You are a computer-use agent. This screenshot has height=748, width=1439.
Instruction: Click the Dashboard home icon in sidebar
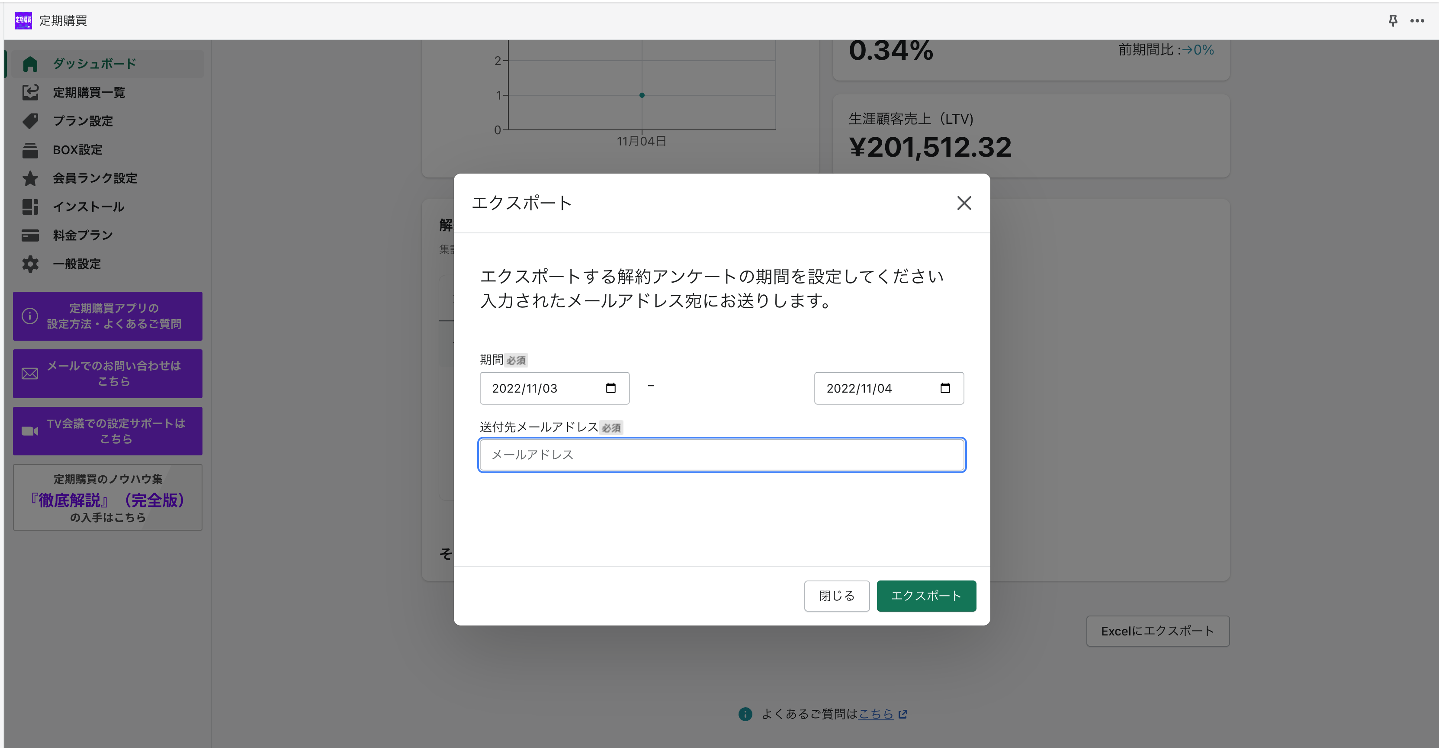tap(30, 64)
